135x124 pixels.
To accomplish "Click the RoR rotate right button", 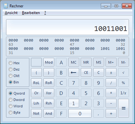I will click(49, 83).
